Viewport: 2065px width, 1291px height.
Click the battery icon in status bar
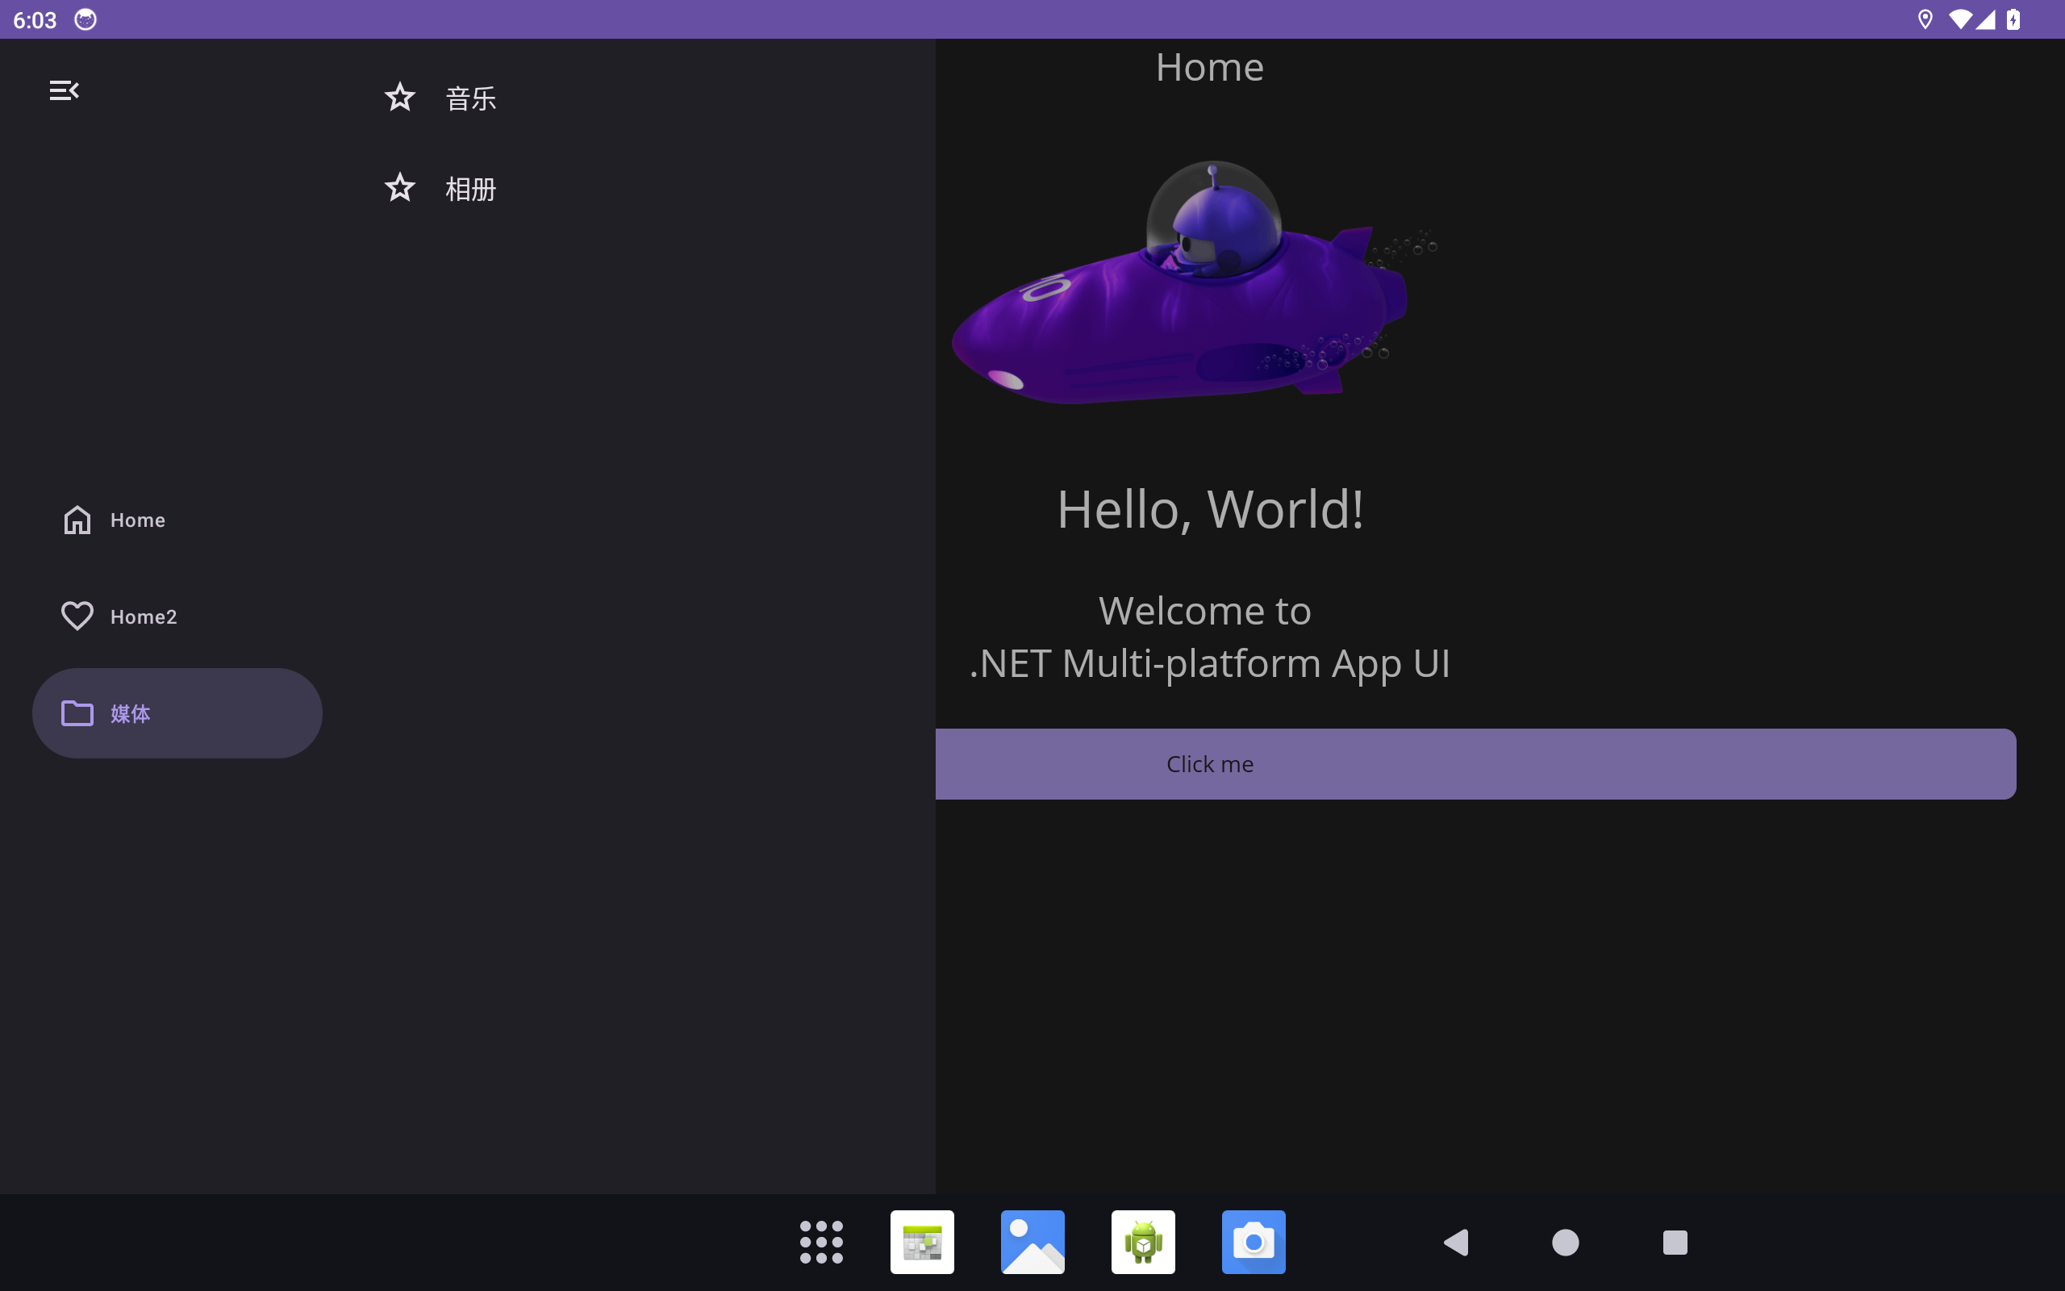click(2014, 19)
